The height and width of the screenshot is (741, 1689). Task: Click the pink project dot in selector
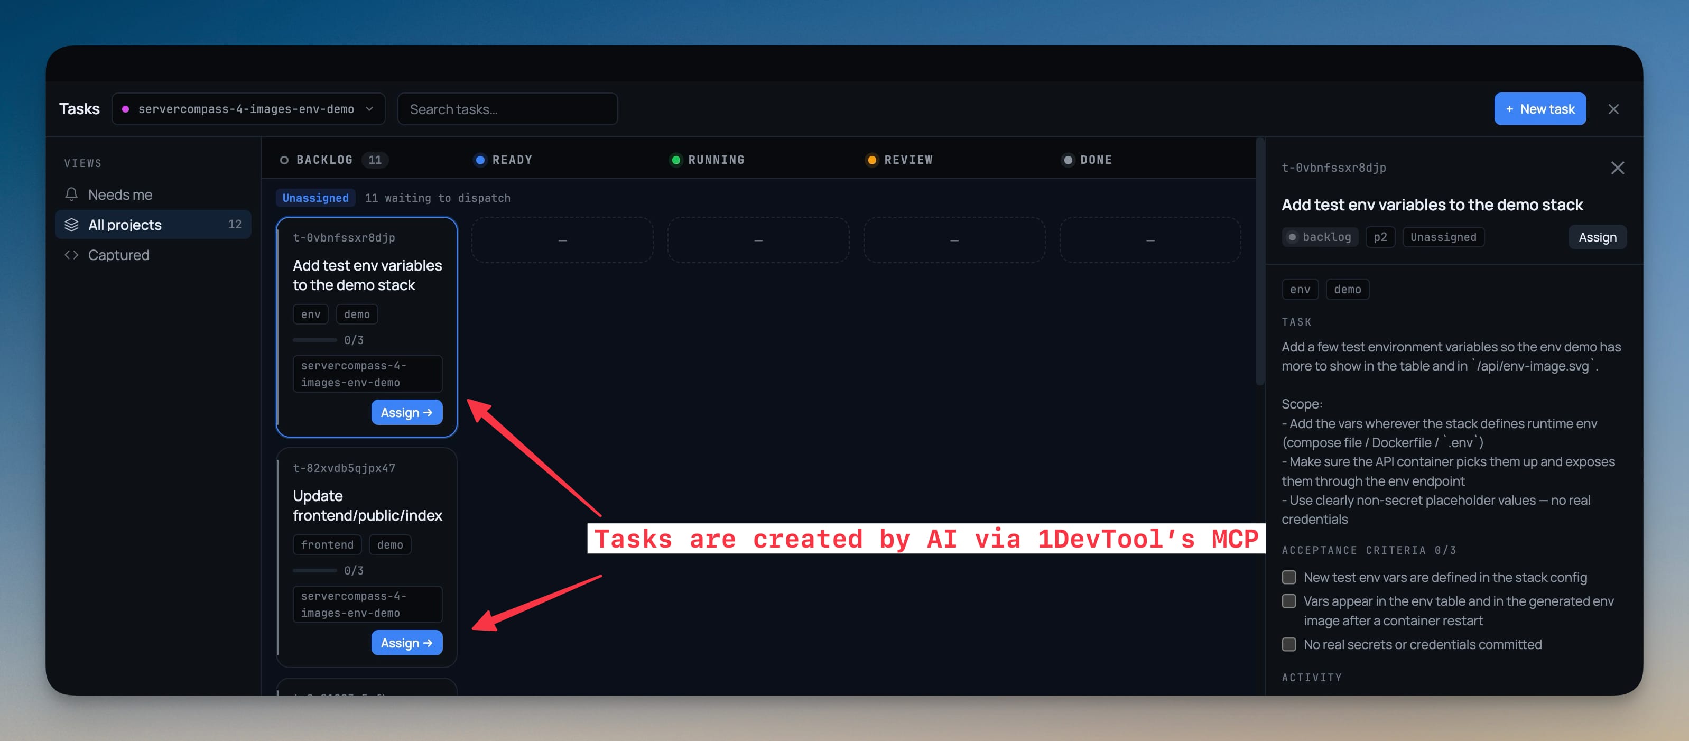(x=125, y=109)
